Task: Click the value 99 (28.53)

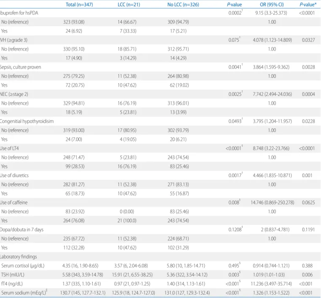Action: pos(75,166)
